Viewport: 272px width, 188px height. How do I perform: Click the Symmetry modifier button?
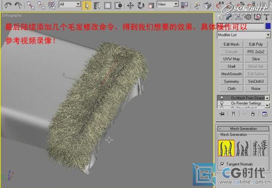pos(231,81)
